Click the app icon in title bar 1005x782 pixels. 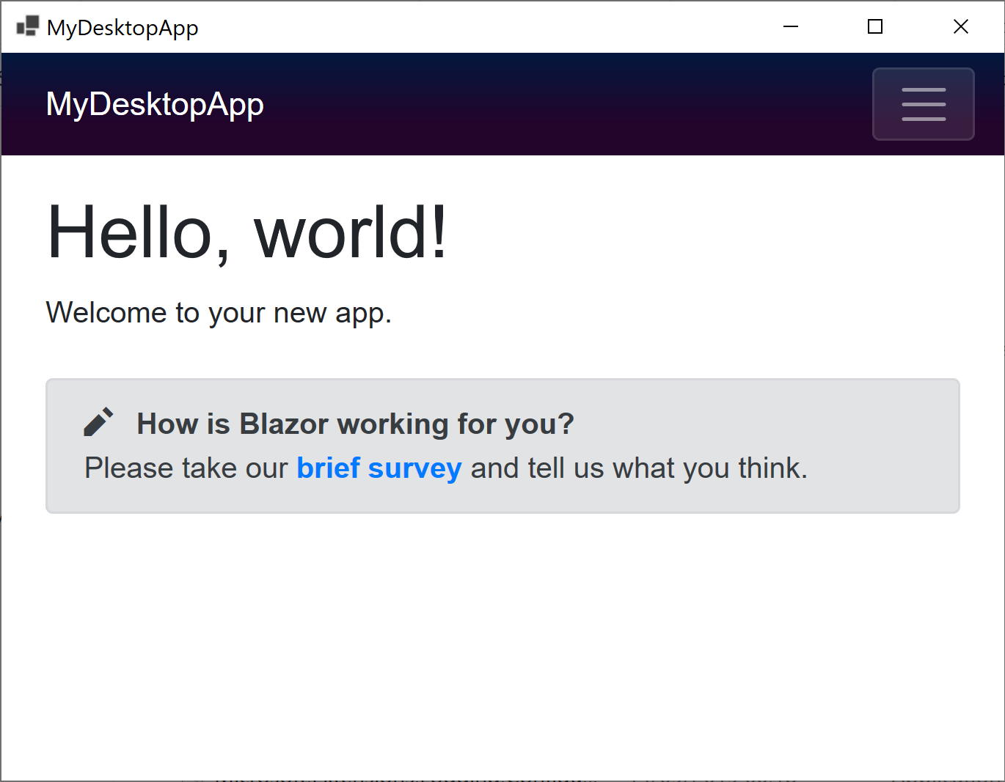(27, 26)
